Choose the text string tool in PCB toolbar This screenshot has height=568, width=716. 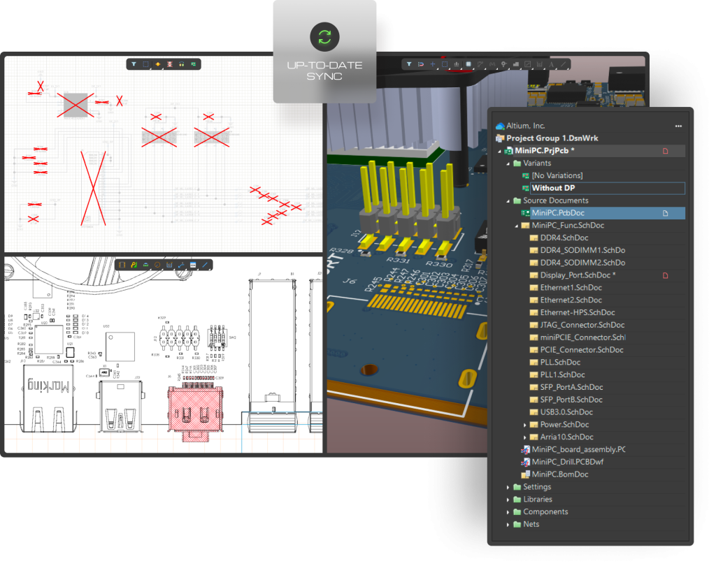[551, 64]
